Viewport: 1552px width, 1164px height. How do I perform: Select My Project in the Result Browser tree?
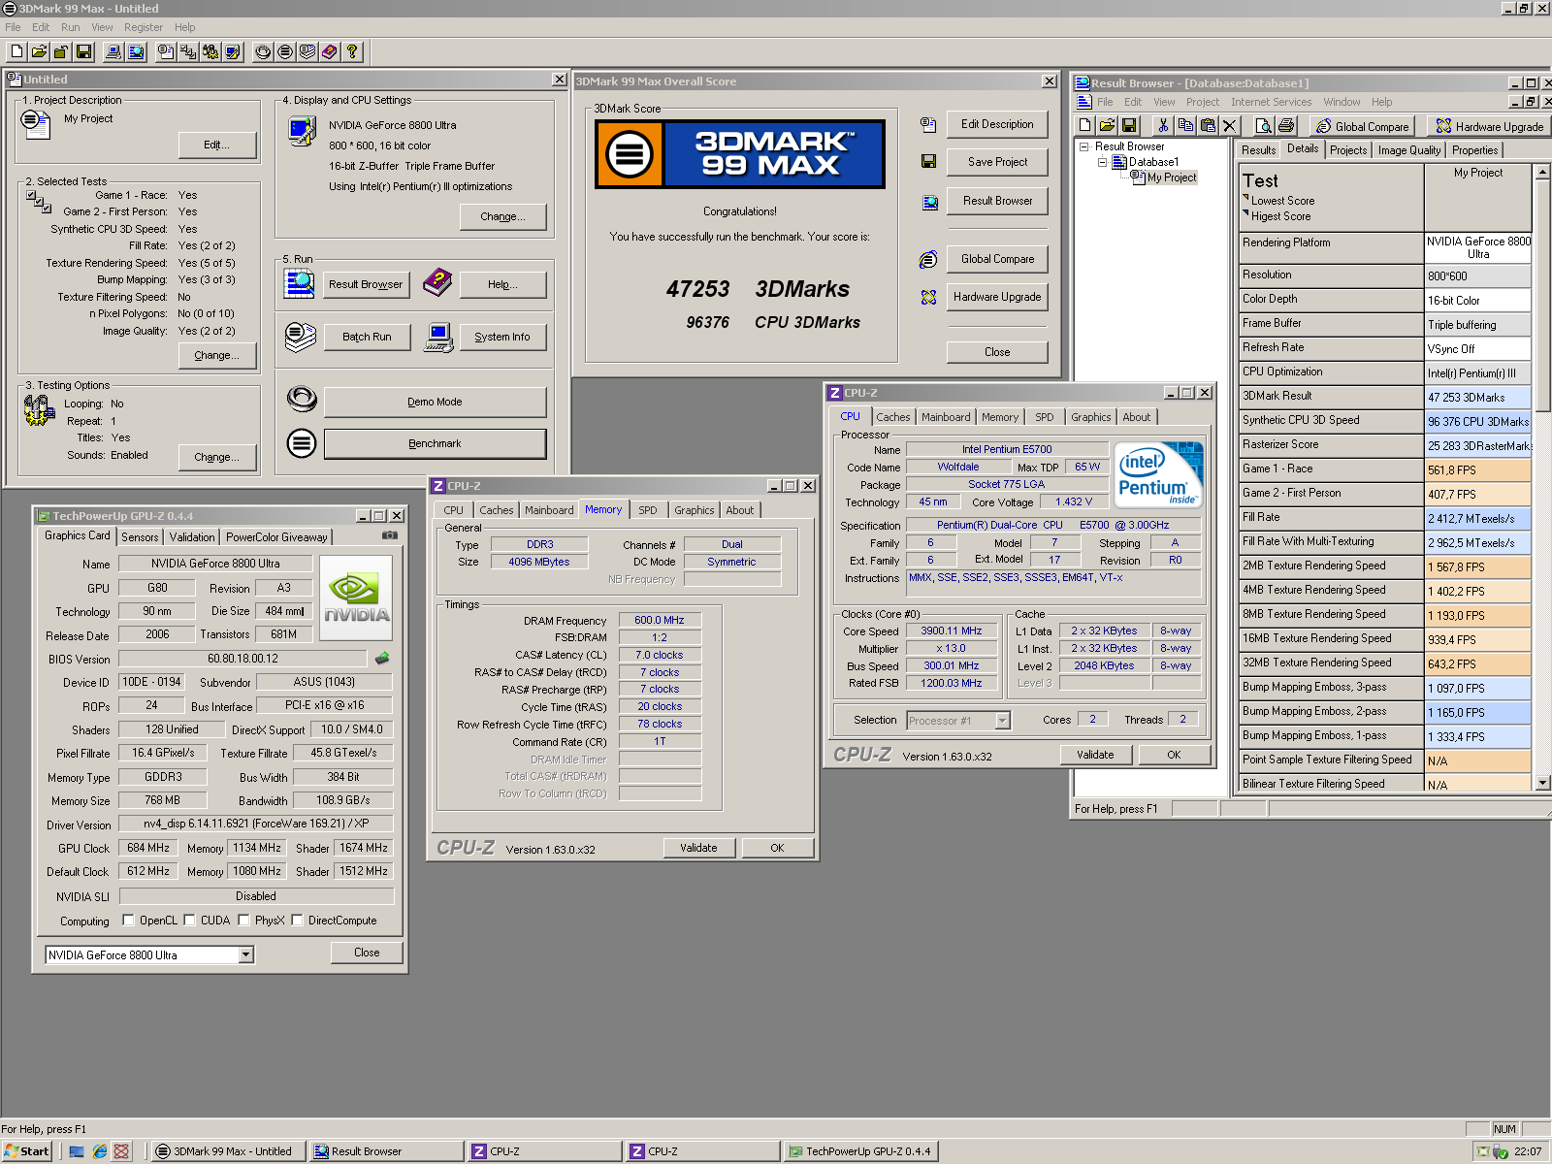pos(1172,178)
